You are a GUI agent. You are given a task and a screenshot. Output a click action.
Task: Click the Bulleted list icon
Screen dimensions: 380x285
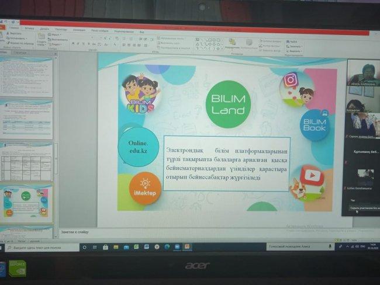[125, 39]
